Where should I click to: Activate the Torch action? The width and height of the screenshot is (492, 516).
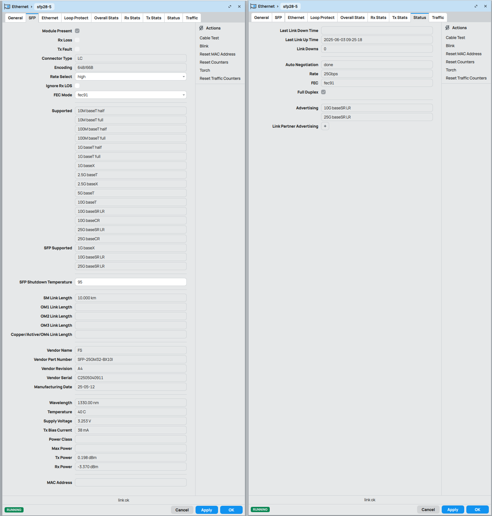(204, 70)
